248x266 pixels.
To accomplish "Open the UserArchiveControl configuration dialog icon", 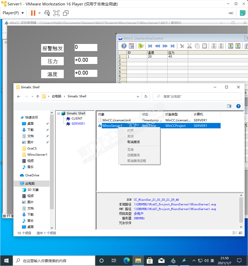I will (131, 46).
